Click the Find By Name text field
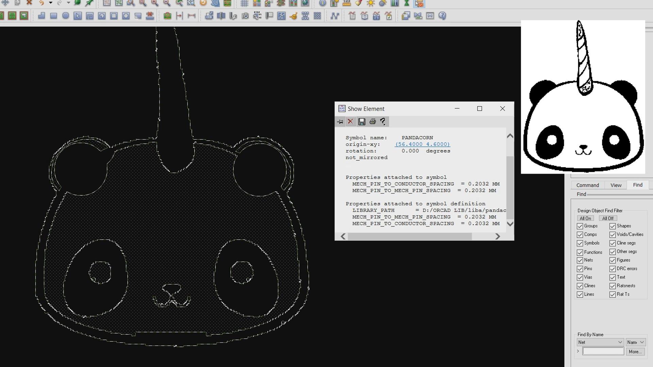 [603, 351]
